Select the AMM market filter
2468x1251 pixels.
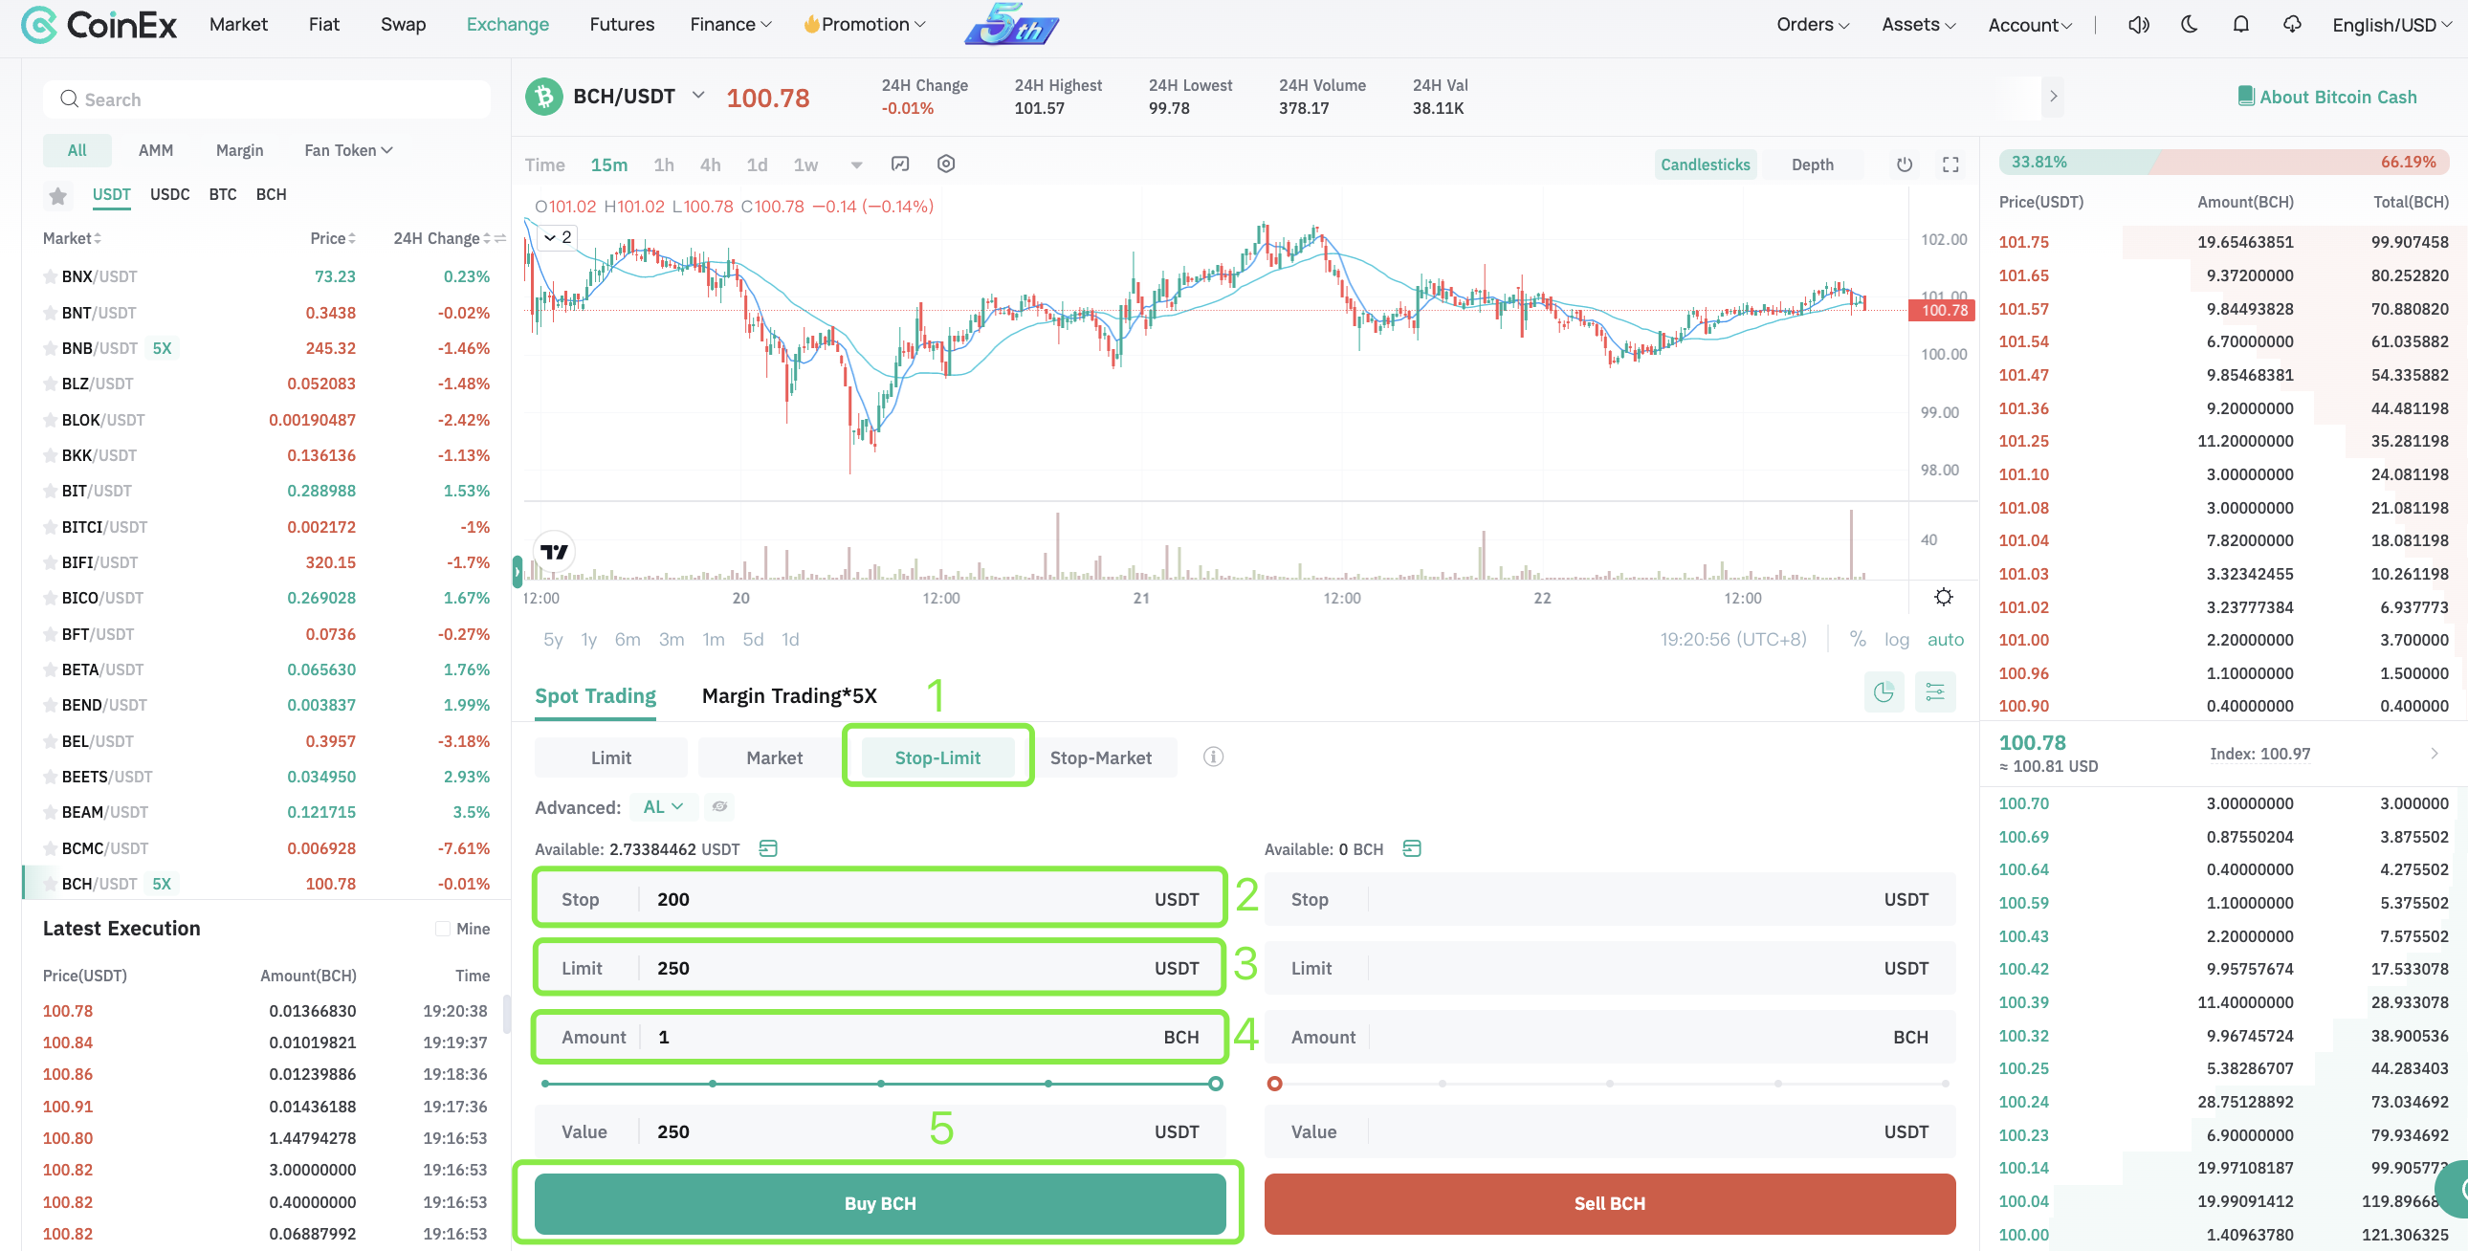point(155,150)
